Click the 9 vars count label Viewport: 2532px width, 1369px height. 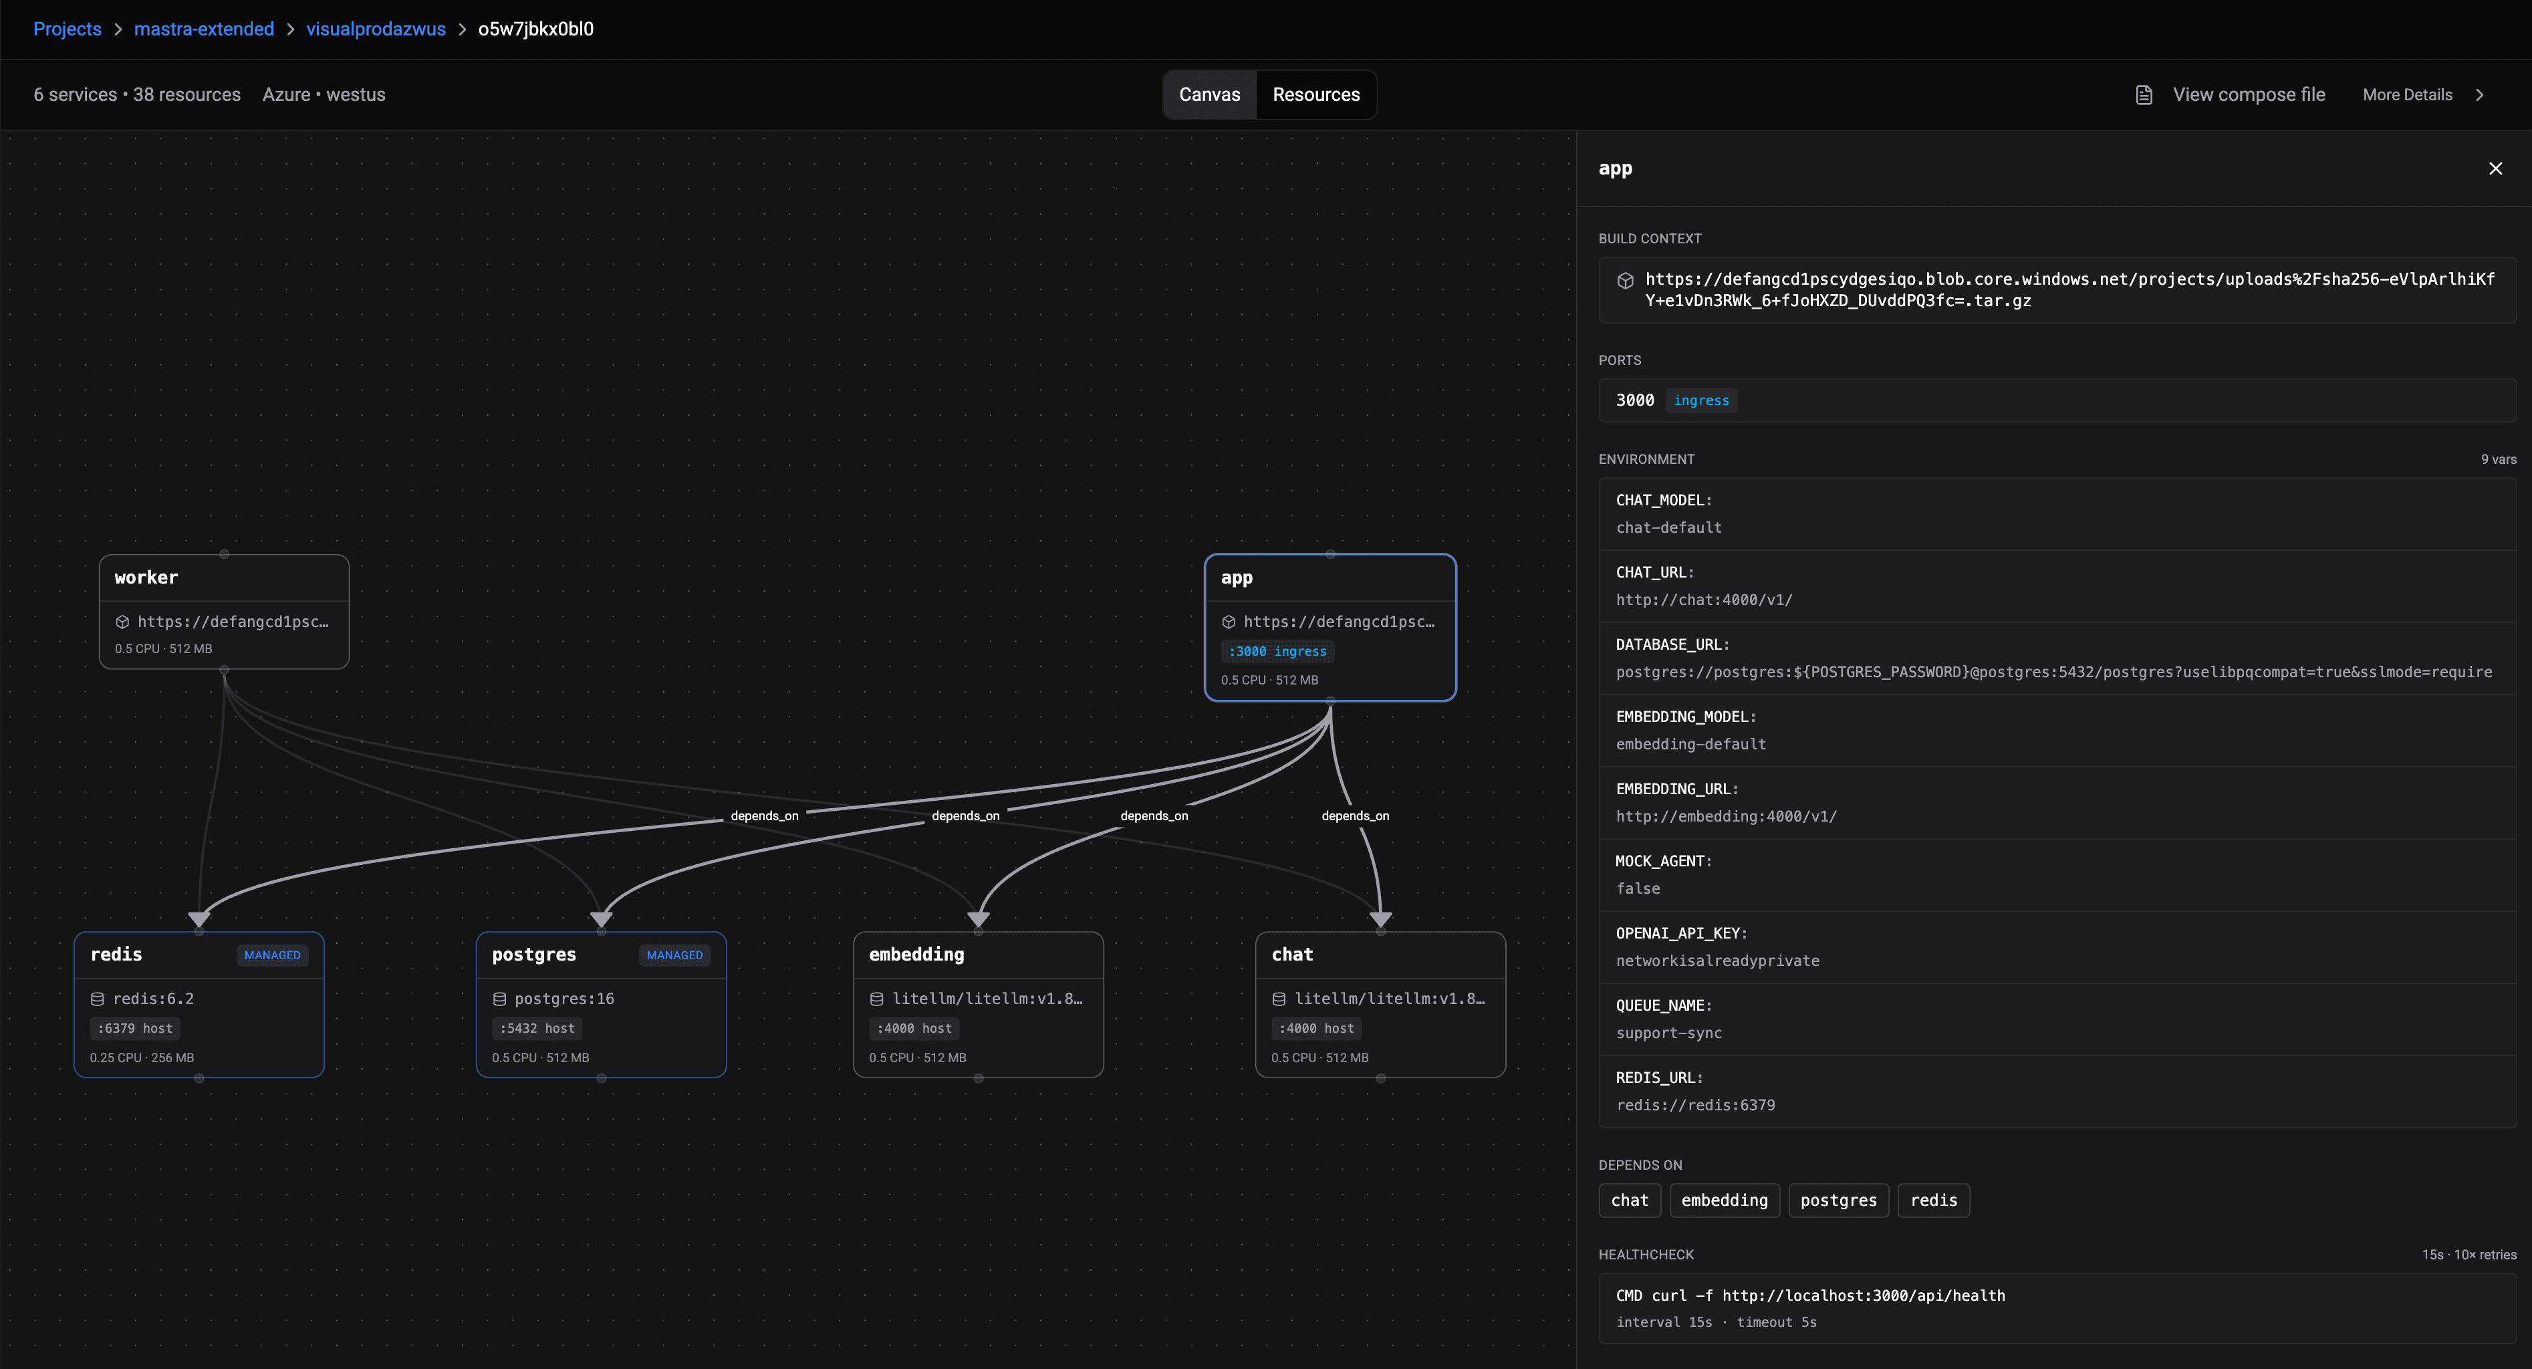coord(2498,460)
